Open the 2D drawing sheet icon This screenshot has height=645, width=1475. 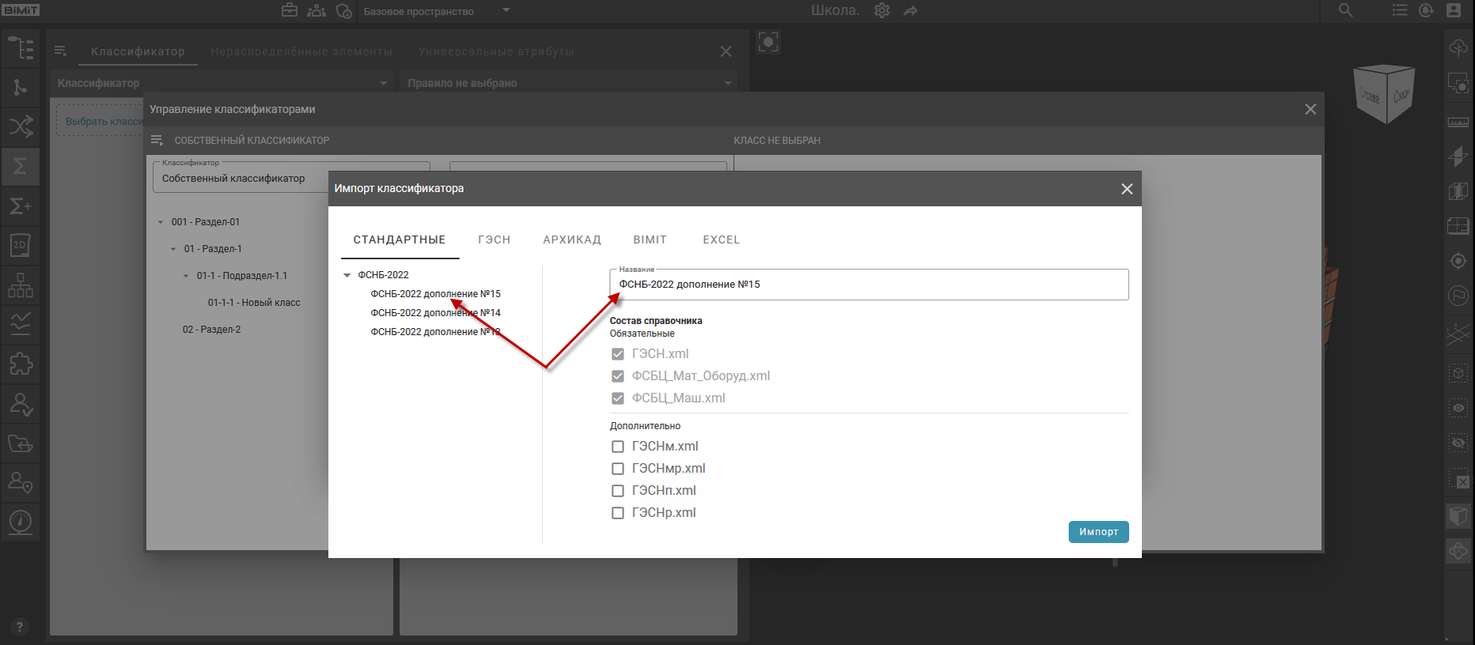(21, 245)
